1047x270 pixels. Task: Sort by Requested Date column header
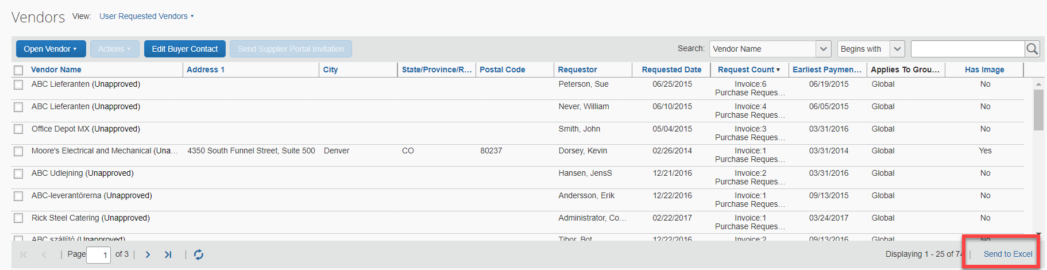(671, 70)
